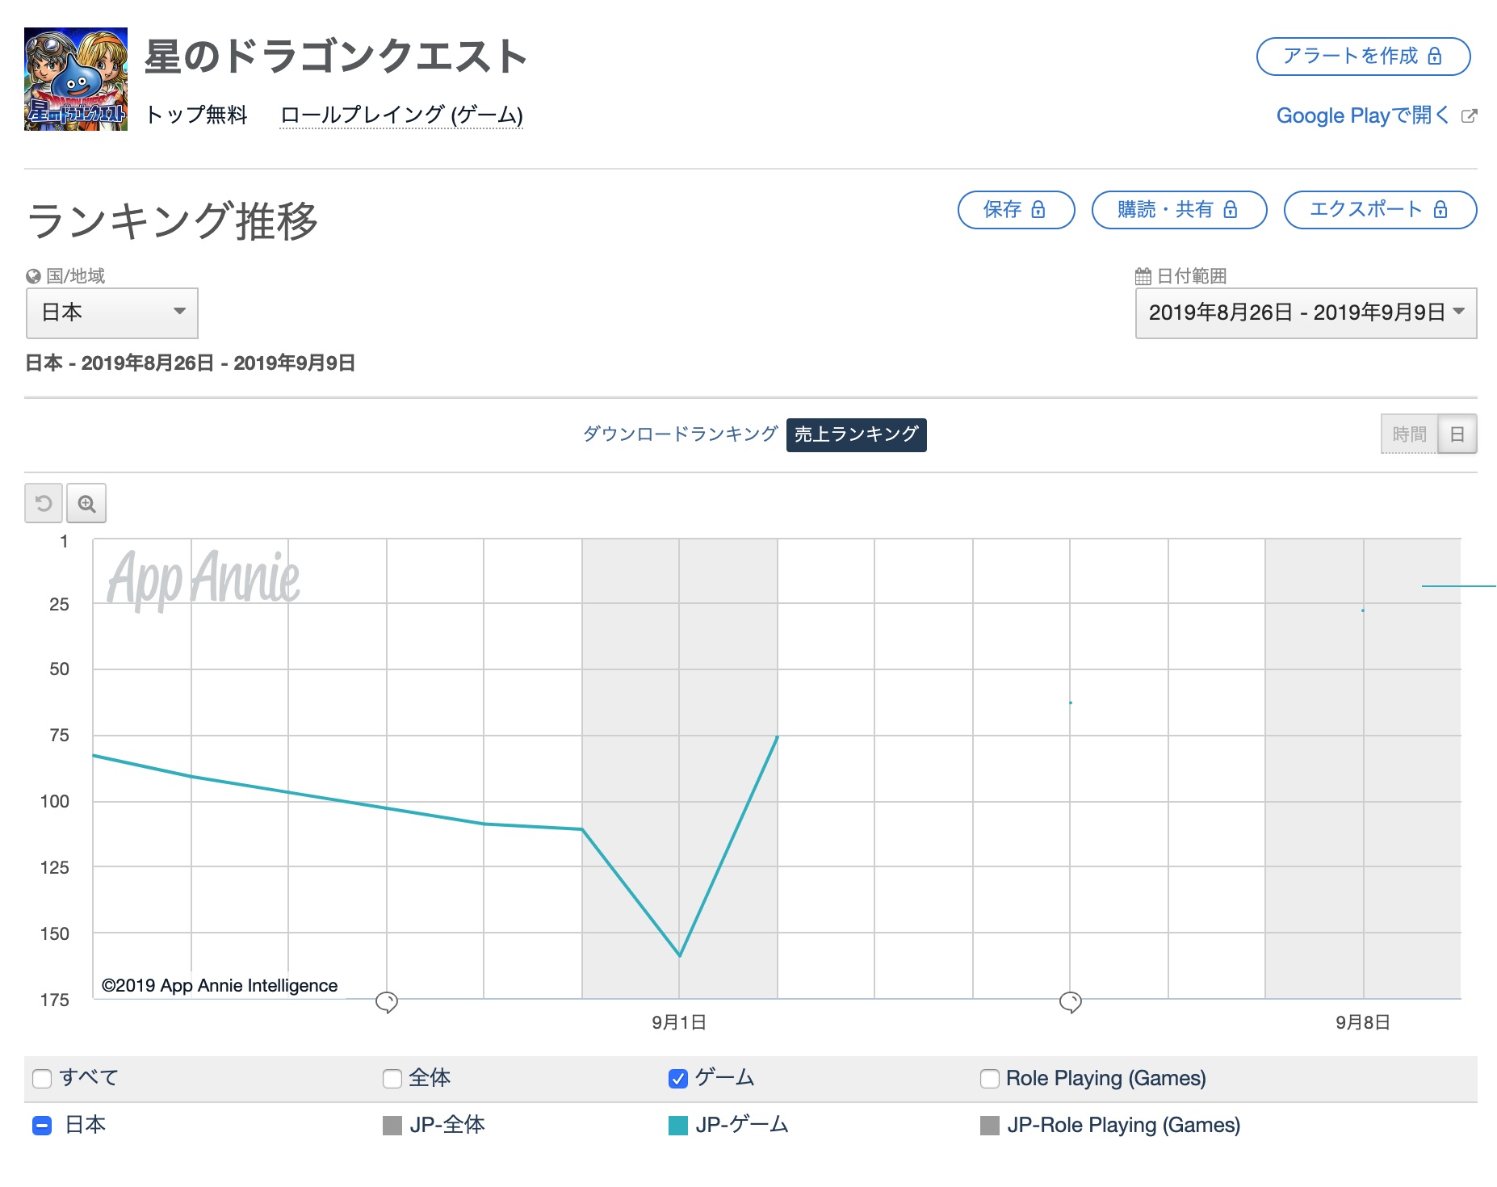Open ロールプレイング (ゲーム) category link
Image resolution: width=1497 pixels, height=1187 pixels.
coord(401,115)
